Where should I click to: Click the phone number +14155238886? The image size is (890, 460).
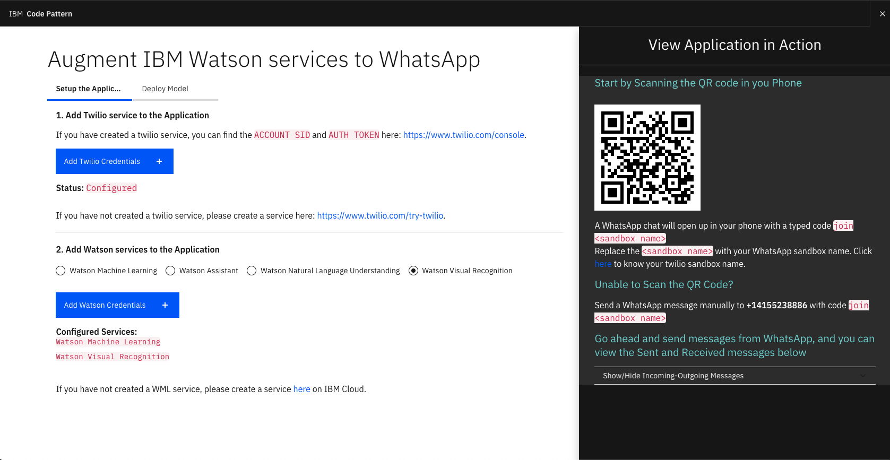(776, 305)
